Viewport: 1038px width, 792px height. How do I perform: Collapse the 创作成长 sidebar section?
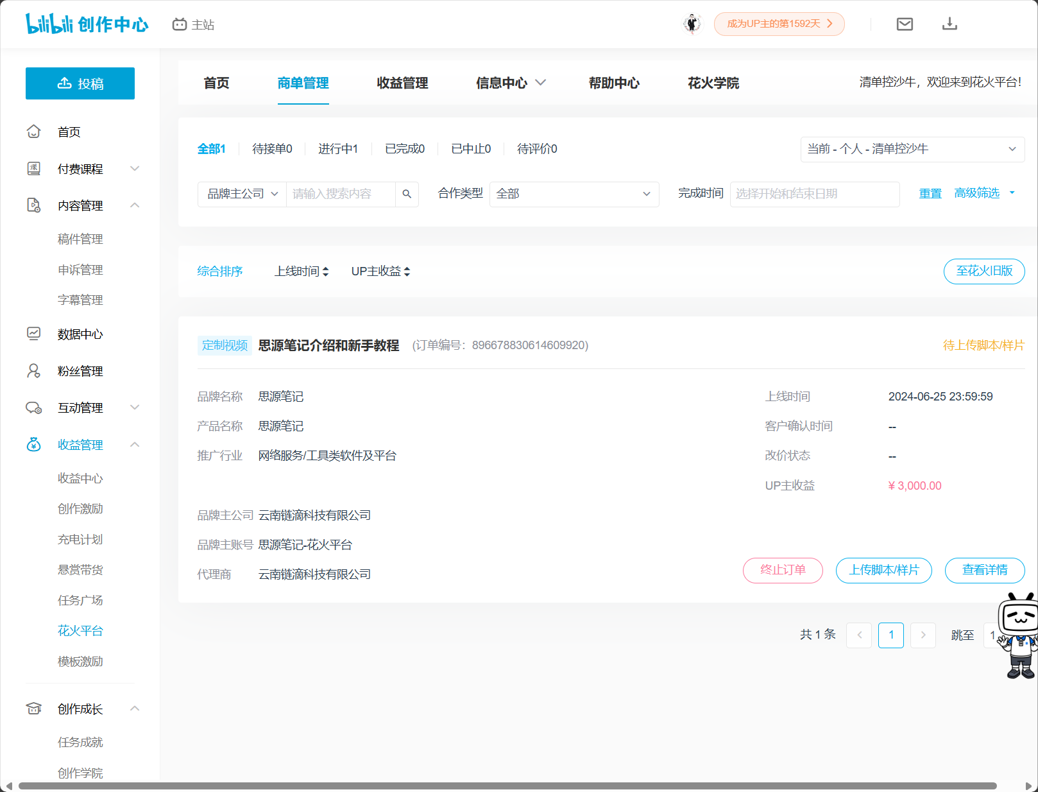[x=135, y=709]
